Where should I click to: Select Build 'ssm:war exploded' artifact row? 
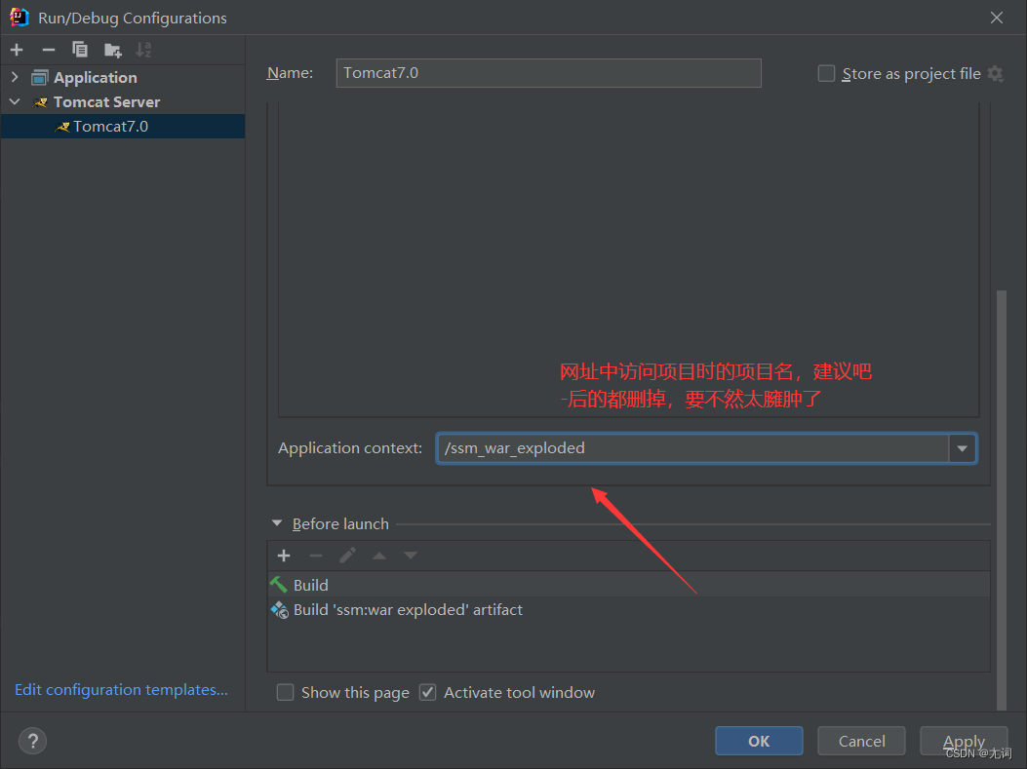pyautogui.click(x=629, y=610)
